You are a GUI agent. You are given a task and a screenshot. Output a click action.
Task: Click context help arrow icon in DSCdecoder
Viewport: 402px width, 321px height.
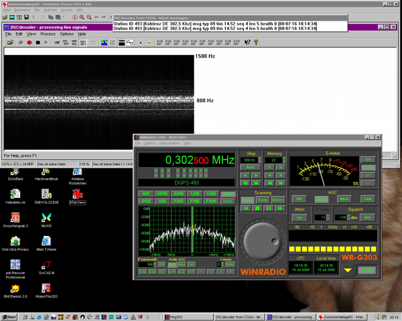click(x=247, y=43)
